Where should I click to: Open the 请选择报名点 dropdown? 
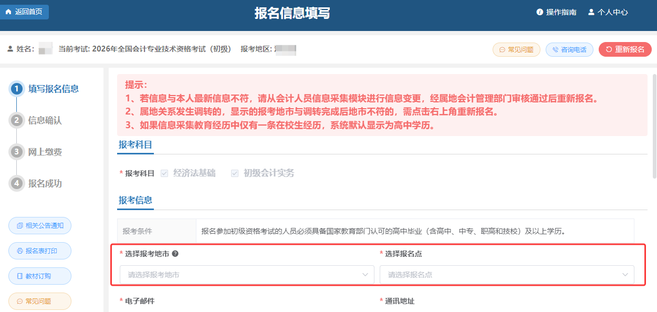point(506,275)
